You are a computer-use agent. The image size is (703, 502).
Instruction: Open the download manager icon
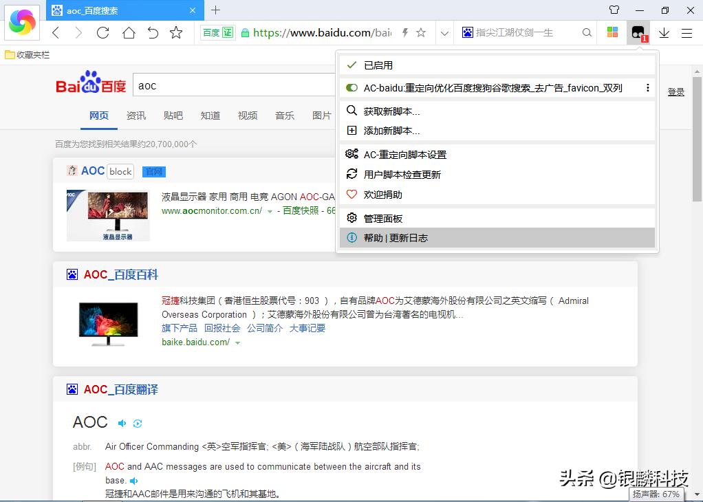[x=662, y=32]
